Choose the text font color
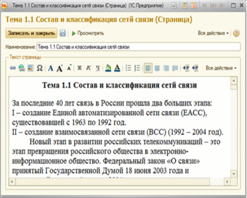Screen dimensions: 247x198 pyautogui.click(x=117, y=68)
